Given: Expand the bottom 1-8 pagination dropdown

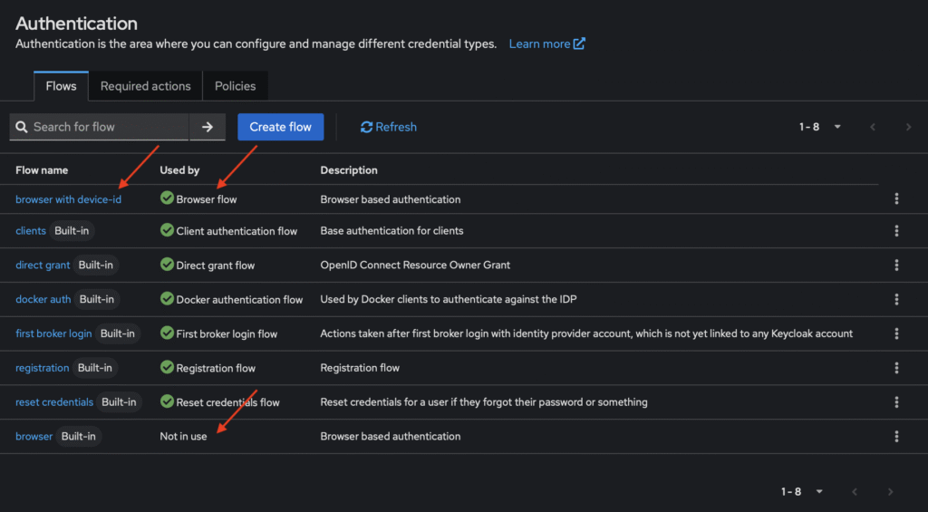Looking at the screenshot, I should (x=803, y=491).
